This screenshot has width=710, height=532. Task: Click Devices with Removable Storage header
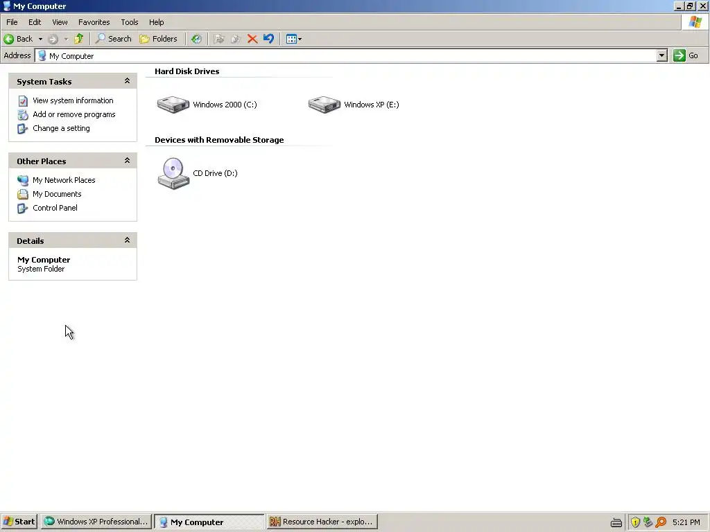[x=219, y=140]
